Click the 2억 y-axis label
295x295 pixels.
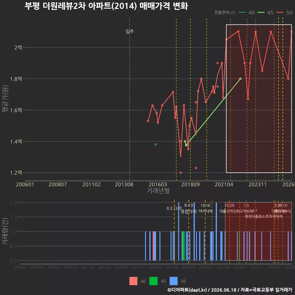(18, 47)
